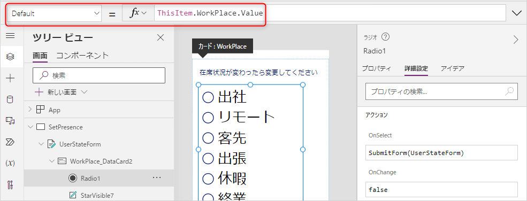This screenshot has height=201, width=527.
Task: Click the OnChange false formula field
Action: coord(441,190)
